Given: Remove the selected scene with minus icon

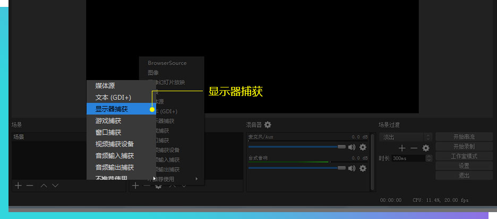Looking at the screenshot, I should (x=30, y=186).
